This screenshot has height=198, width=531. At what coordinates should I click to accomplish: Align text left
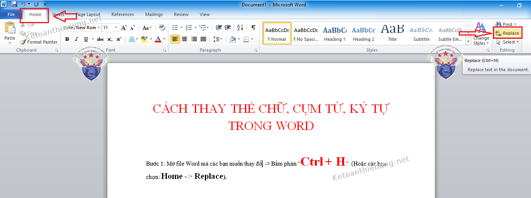(x=175, y=39)
